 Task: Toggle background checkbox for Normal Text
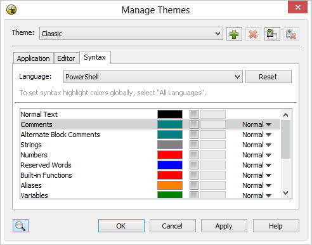[x=194, y=114]
